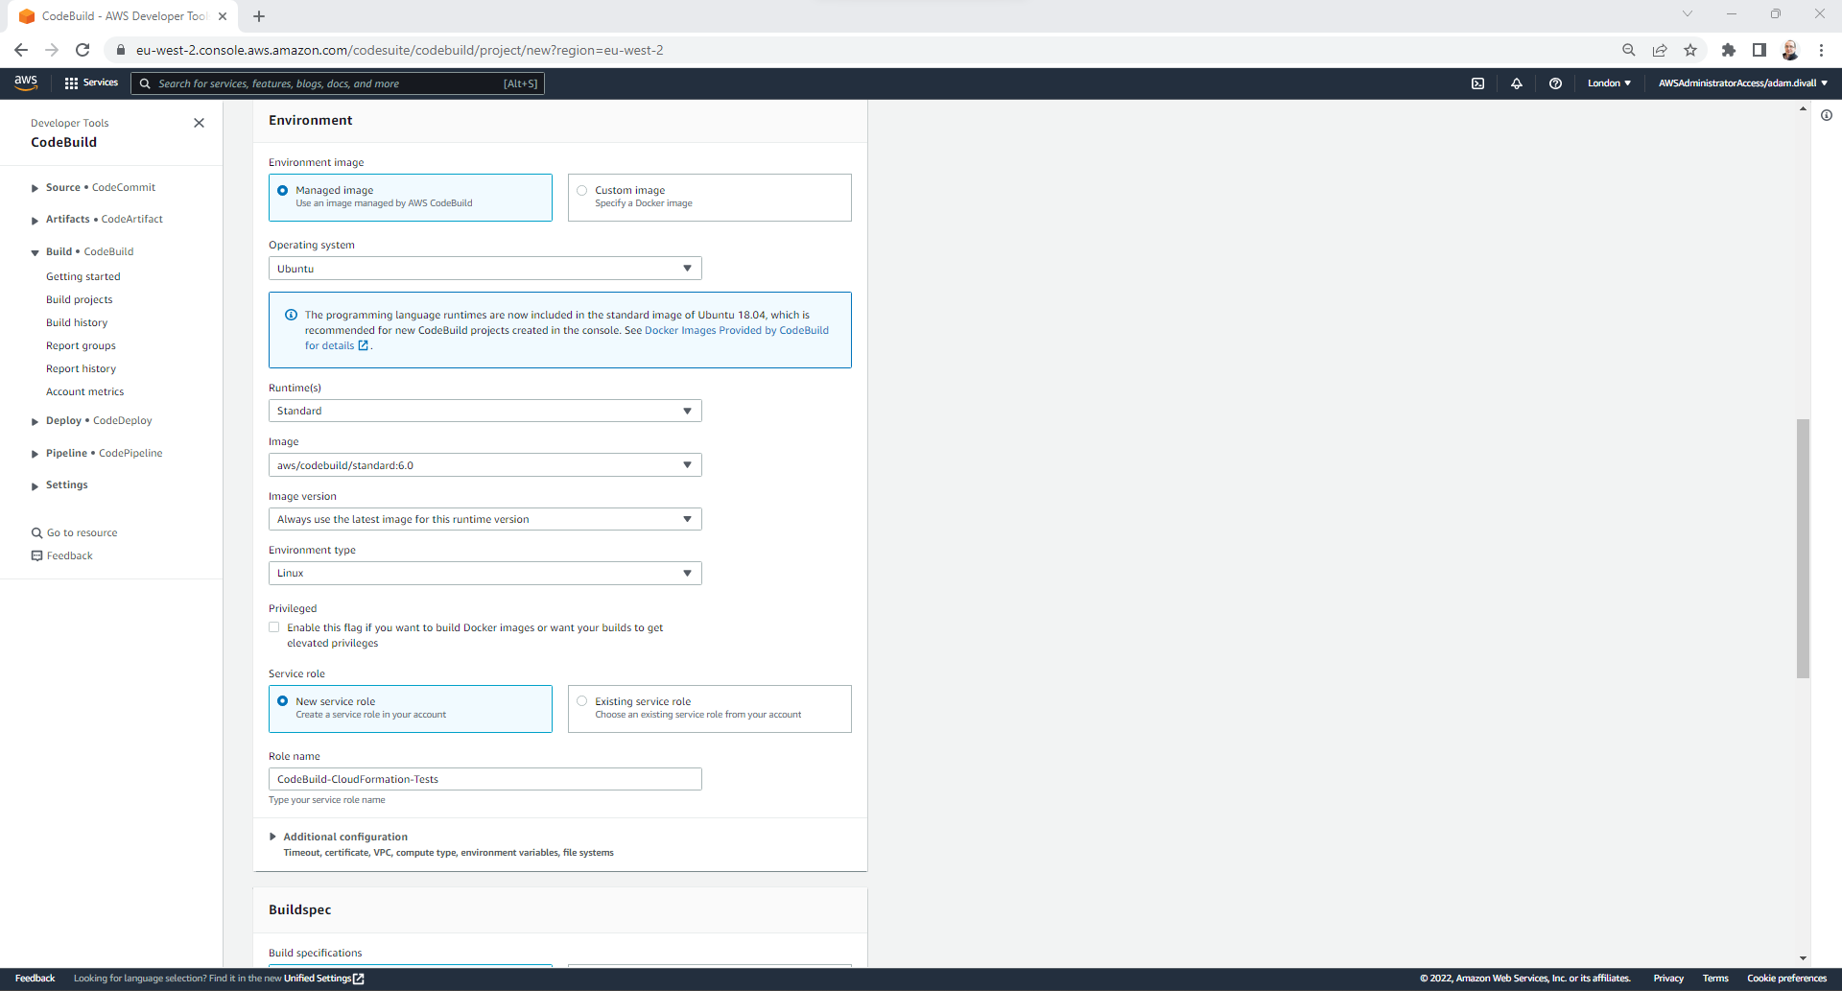Expand the Additional configuration section
The width and height of the screenshot is (1842, 991).
[x=272, y=837]
